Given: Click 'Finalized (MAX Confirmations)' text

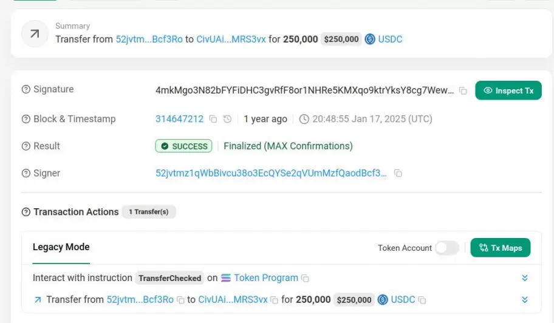Looking at the screenshot, I should tap(289, 146).
